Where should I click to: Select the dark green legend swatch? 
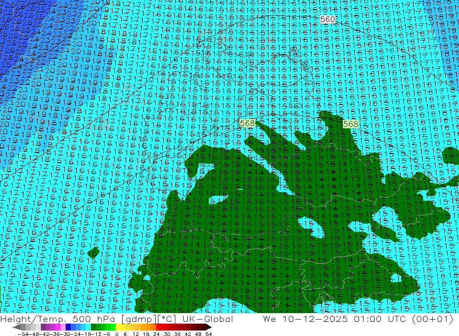click(x=93, y=327)
